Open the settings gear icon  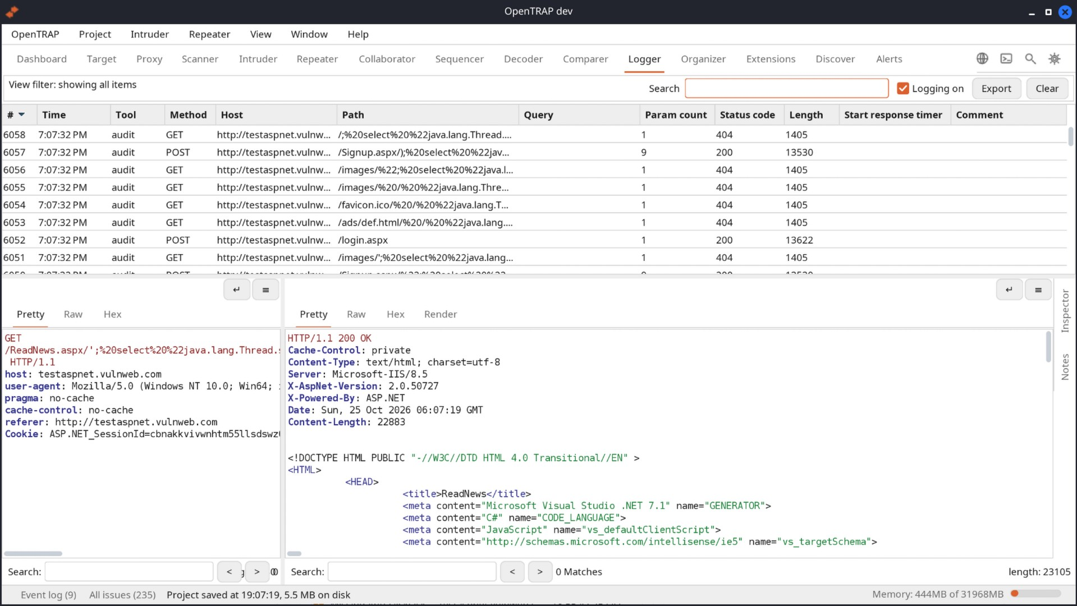tap(1055, 58)
